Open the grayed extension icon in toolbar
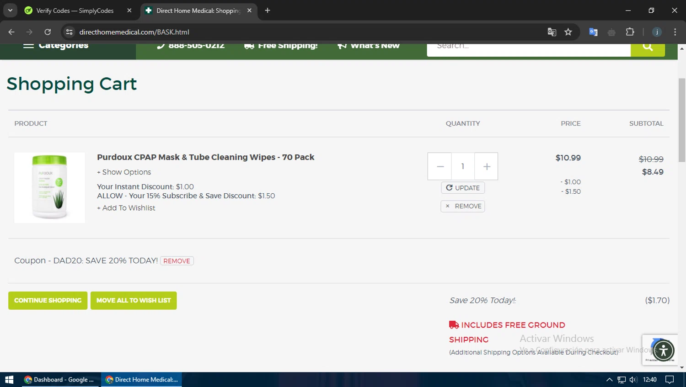 pyautogui.click(x=611, y=32)
